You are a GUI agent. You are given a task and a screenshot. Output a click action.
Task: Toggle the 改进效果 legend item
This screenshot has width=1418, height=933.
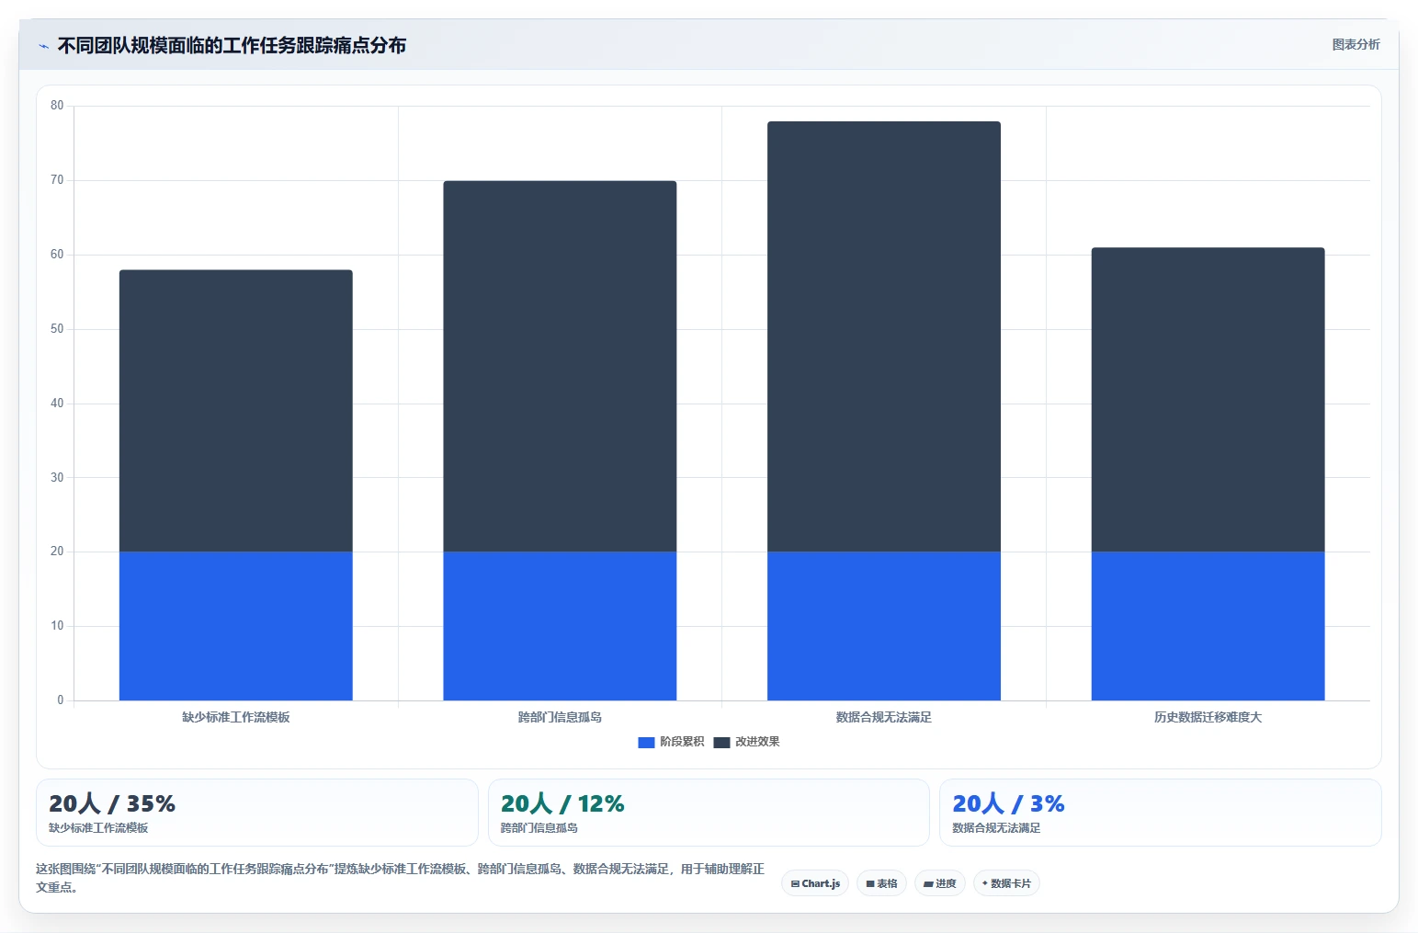(x=746, y=742)
